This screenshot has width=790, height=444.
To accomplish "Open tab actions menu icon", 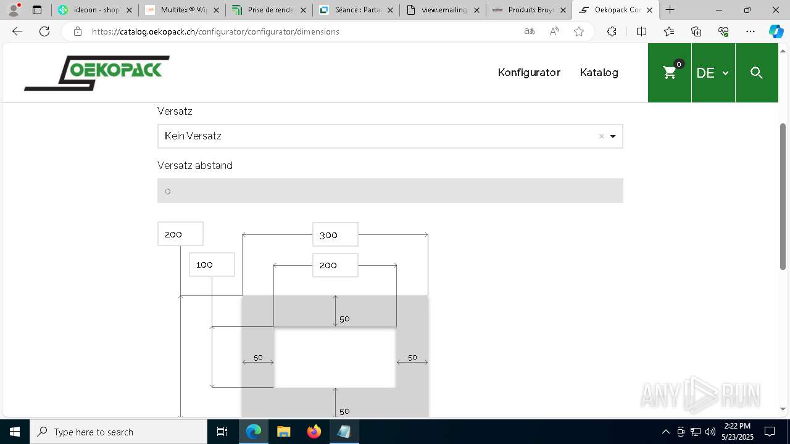I will pyautogui.click(x=37, y=10).
